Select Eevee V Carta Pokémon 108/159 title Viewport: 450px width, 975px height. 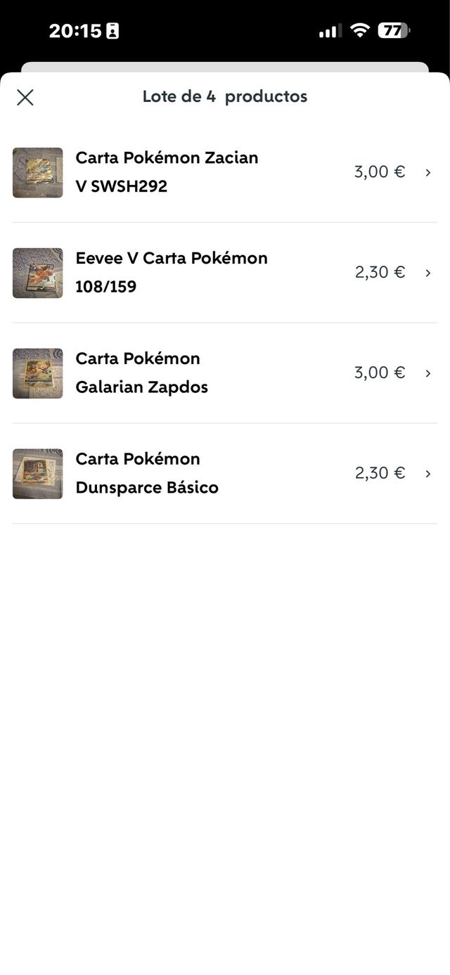[172, 273]
